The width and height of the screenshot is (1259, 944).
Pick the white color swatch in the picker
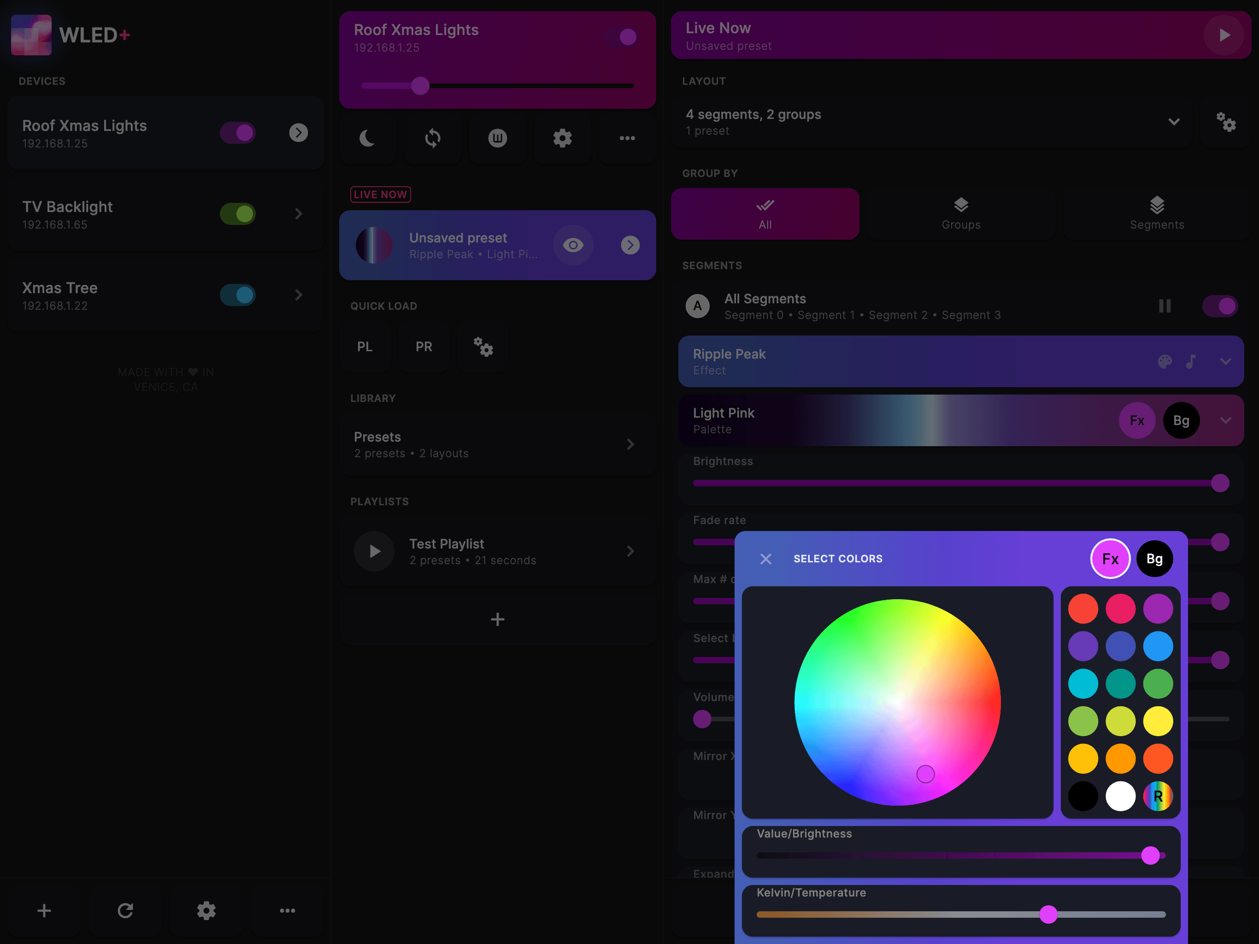click(1120, 796)
